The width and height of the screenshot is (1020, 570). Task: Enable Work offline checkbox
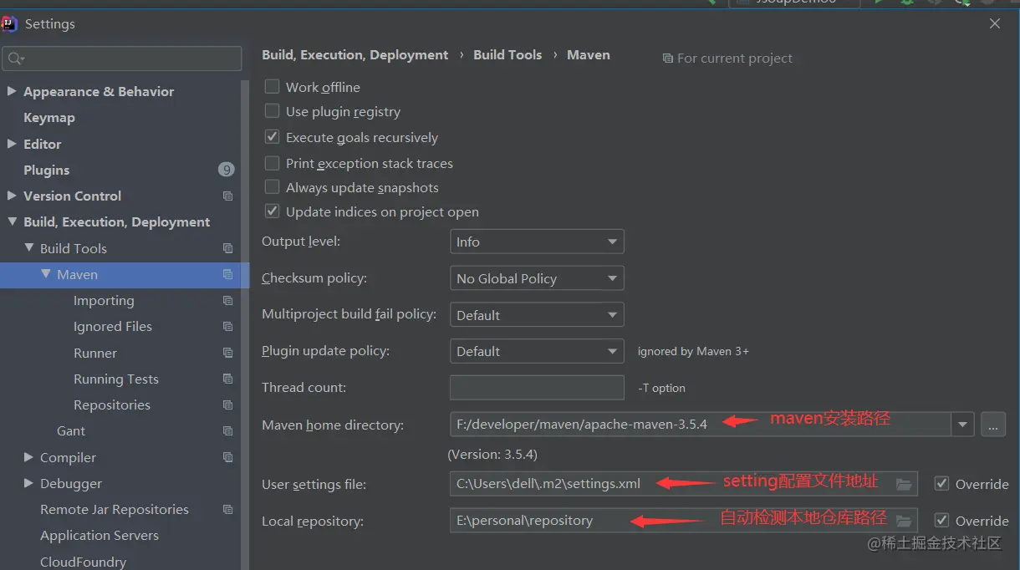[272, 86]
